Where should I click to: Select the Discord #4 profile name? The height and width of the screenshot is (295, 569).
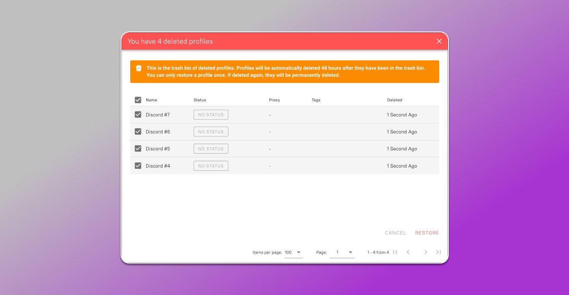click(158, 166)
